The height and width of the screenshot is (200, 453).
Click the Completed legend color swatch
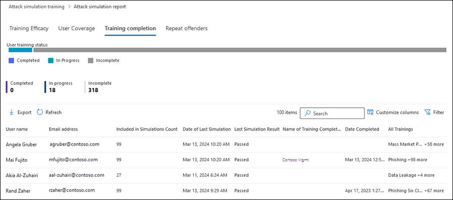pos(11,60)
